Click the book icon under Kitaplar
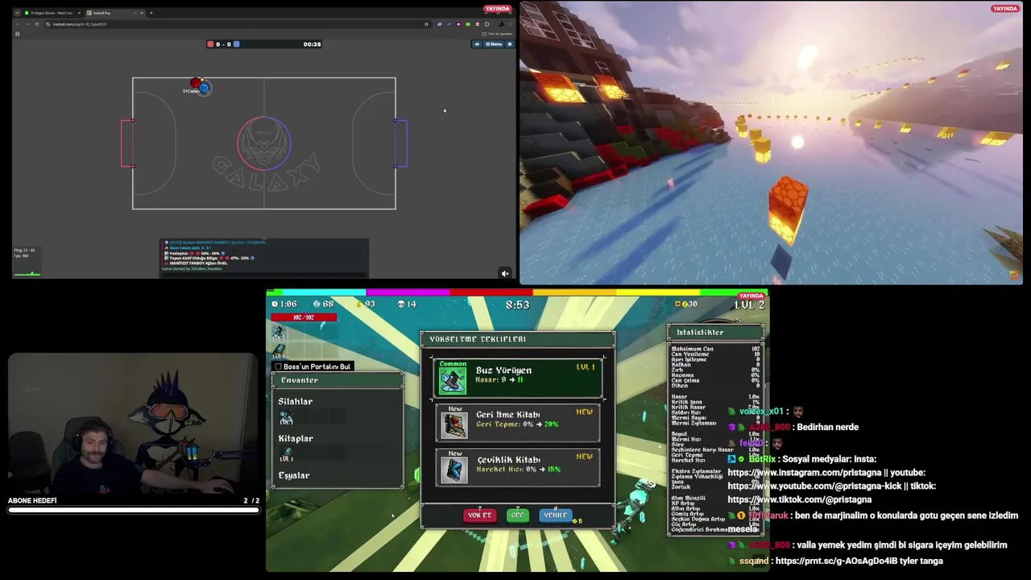This screenshot has height=580, width=1031. [286, 454]
